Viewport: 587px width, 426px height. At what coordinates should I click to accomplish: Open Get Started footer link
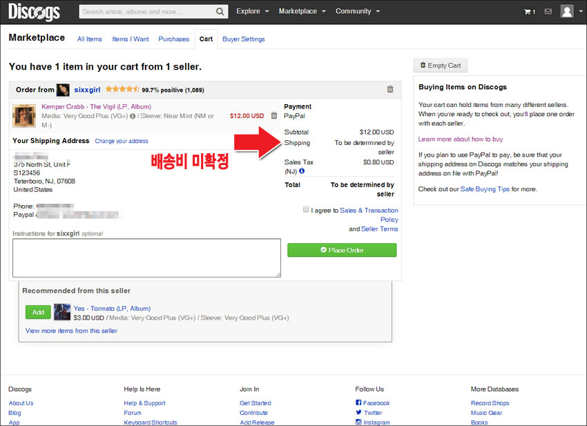[x=256, y=403]
